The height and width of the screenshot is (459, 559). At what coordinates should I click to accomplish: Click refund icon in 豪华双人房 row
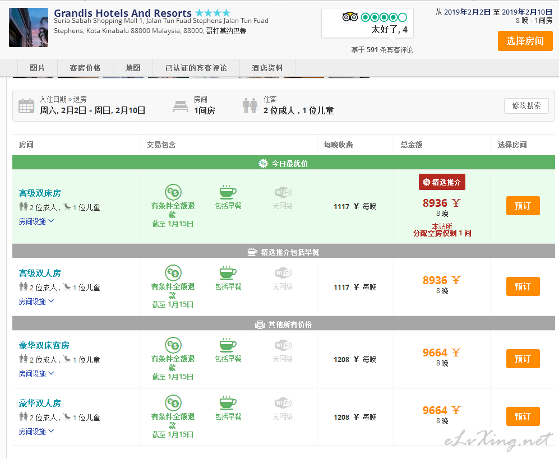(x=173, y=403)
